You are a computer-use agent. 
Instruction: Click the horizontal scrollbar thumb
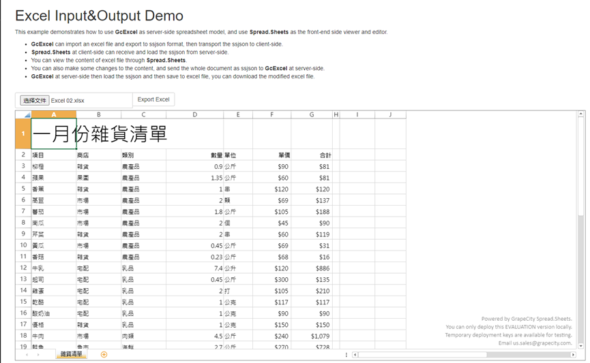[x=423, y=354]
